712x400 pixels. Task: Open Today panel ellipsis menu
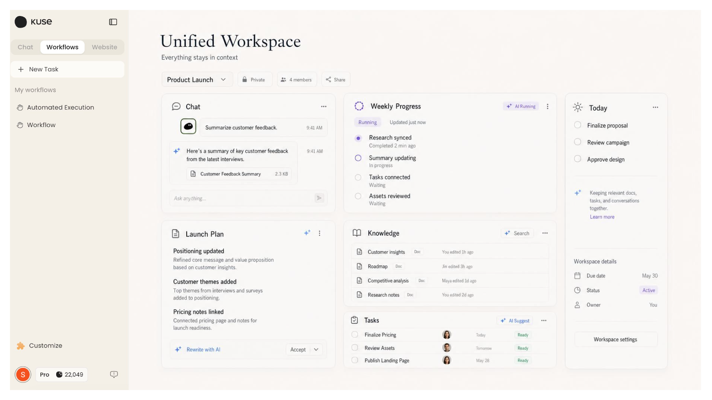(x=655, y=107)
